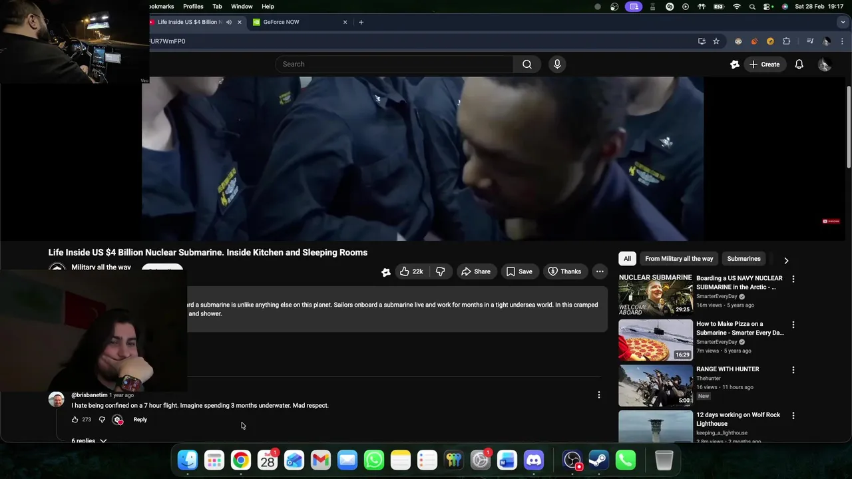Select the All filter chip

(x=627, y=259)
